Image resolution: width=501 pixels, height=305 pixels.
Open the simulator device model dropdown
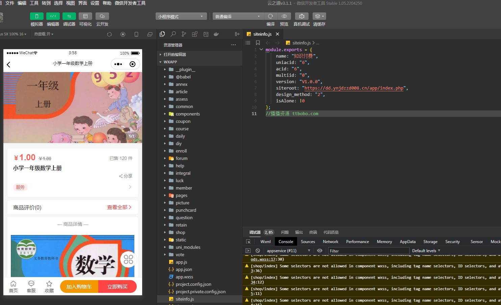click(14, 34)
